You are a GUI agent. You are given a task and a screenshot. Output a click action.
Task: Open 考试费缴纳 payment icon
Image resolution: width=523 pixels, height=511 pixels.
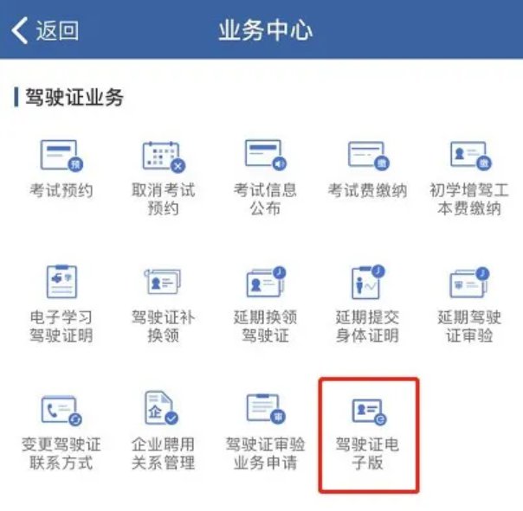(x=368, y=156)
